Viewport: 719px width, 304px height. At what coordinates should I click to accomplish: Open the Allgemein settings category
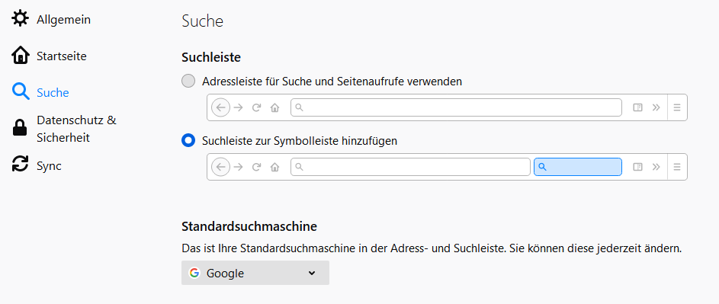coord(51,19)
